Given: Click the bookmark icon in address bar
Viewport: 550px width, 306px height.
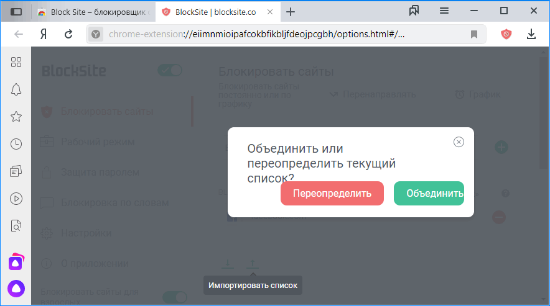Looking at the screenshot, I should (x=474, y=34).
